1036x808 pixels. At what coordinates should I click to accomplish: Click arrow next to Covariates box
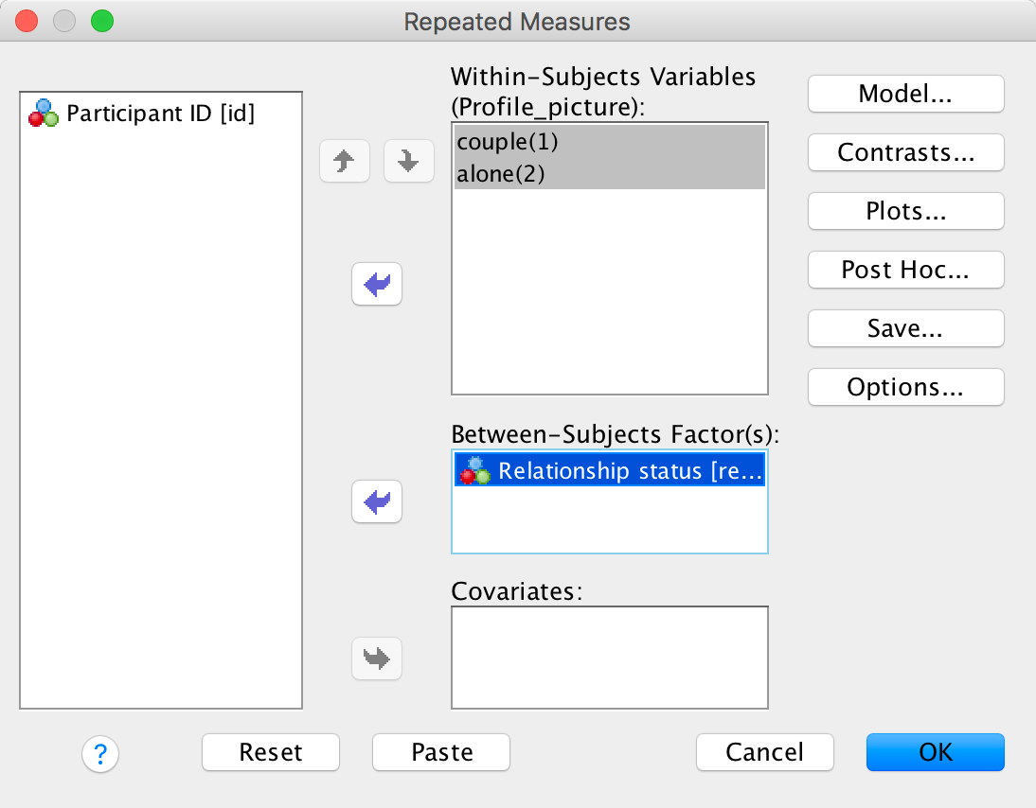[377, 658]
